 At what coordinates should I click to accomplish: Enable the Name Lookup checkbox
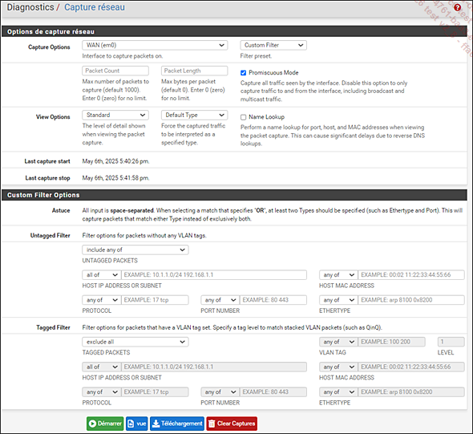click(x=243, y=117)
